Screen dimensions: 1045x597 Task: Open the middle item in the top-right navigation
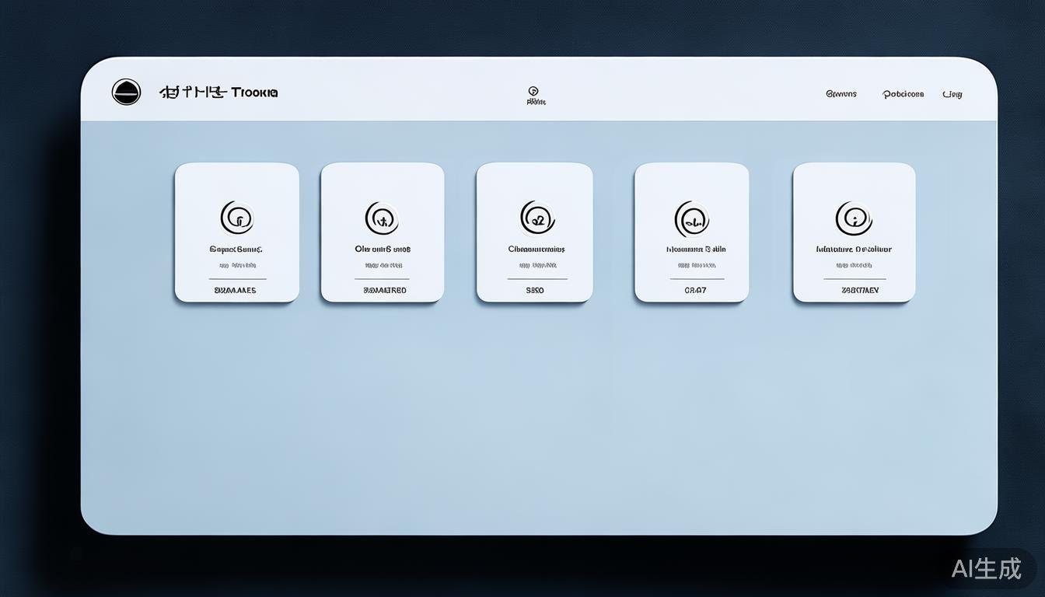click(x=903, y=94)
